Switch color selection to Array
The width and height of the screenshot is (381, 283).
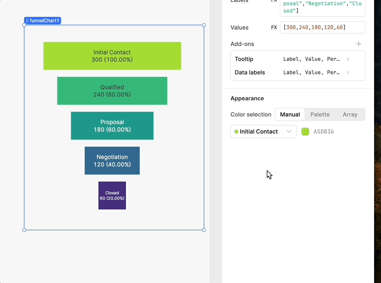click(x=350, y=114)
